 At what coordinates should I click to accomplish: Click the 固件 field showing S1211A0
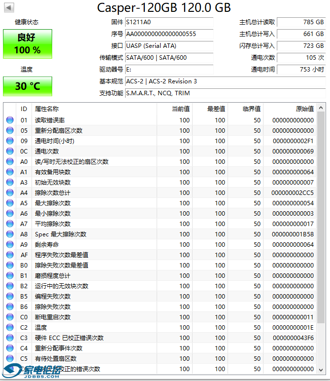coord(169,22)
